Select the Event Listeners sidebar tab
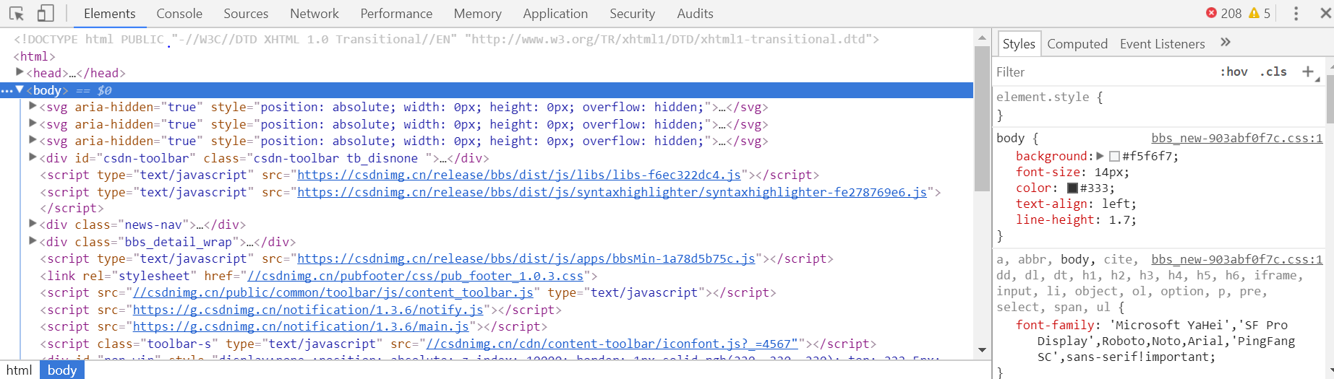1334x379 pixels. (1163, 44)
